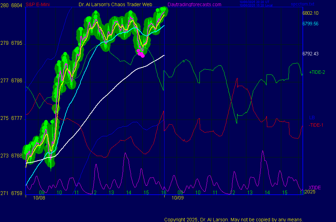This screenshot has height=222, width=336.
Task: Click the copyright notice text
Action: coord(233,219)
